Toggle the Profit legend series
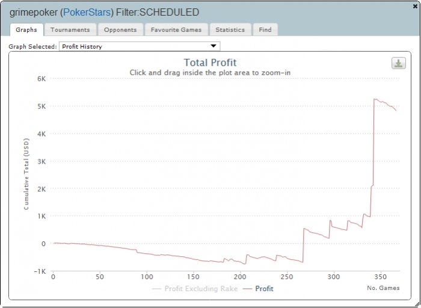The height and width of the screenshot is (308, 421). click(258, 289)
